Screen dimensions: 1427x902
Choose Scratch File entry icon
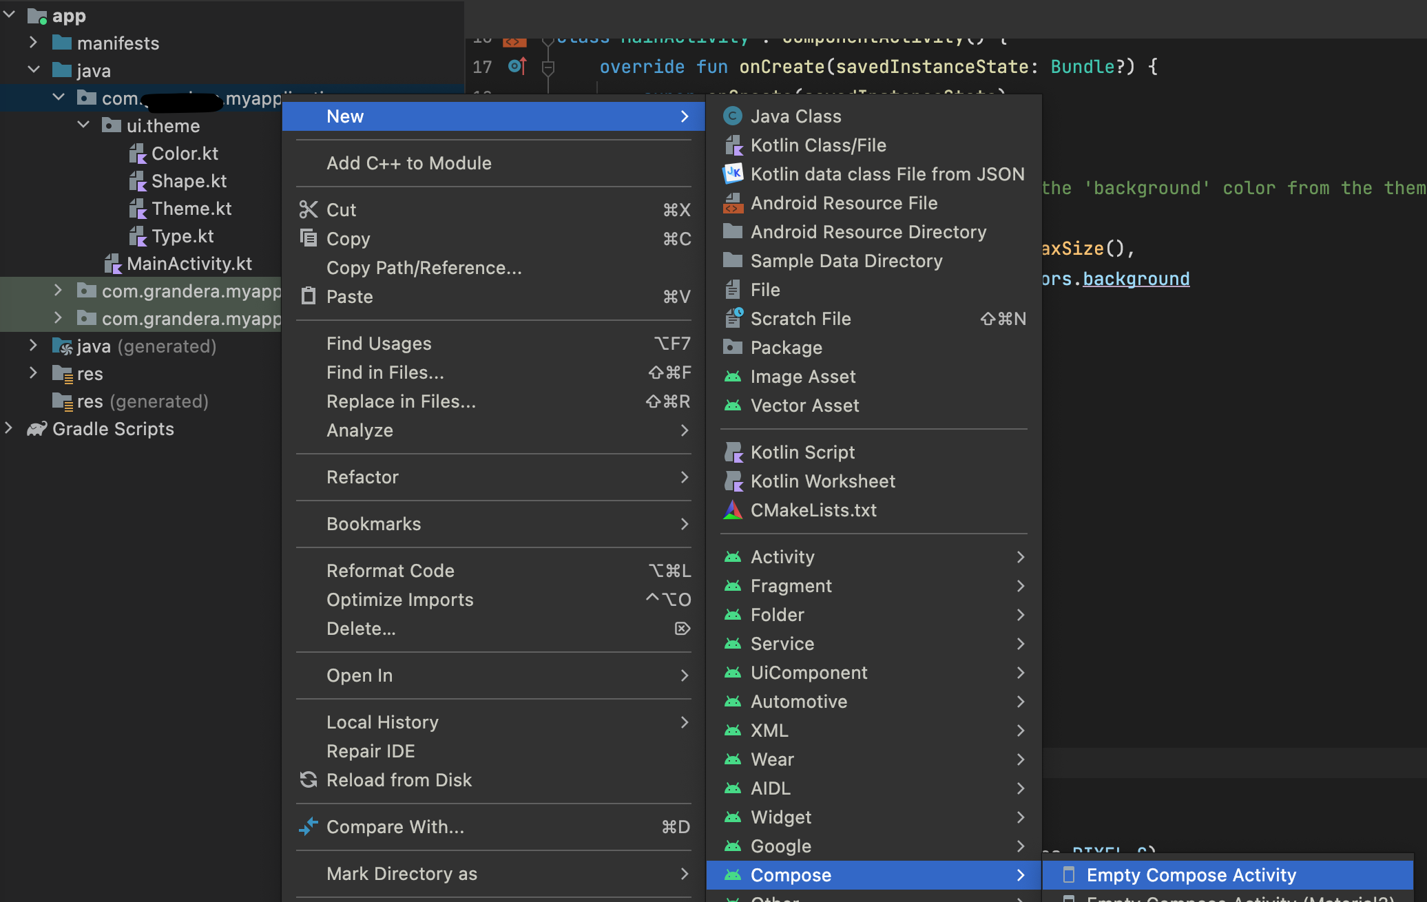(733, 319)
